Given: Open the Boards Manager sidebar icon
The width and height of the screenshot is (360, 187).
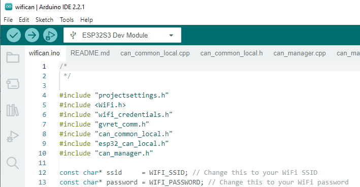Looking at the screenshot, I should [13, 84].
